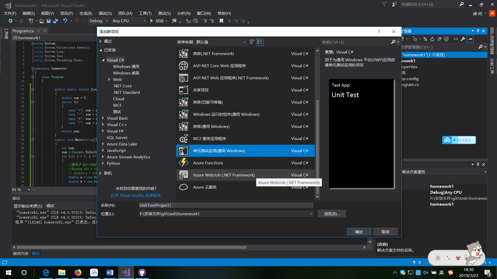Collapse the Visual C# tree node
The image size is (497, 279).
point(103,60)
